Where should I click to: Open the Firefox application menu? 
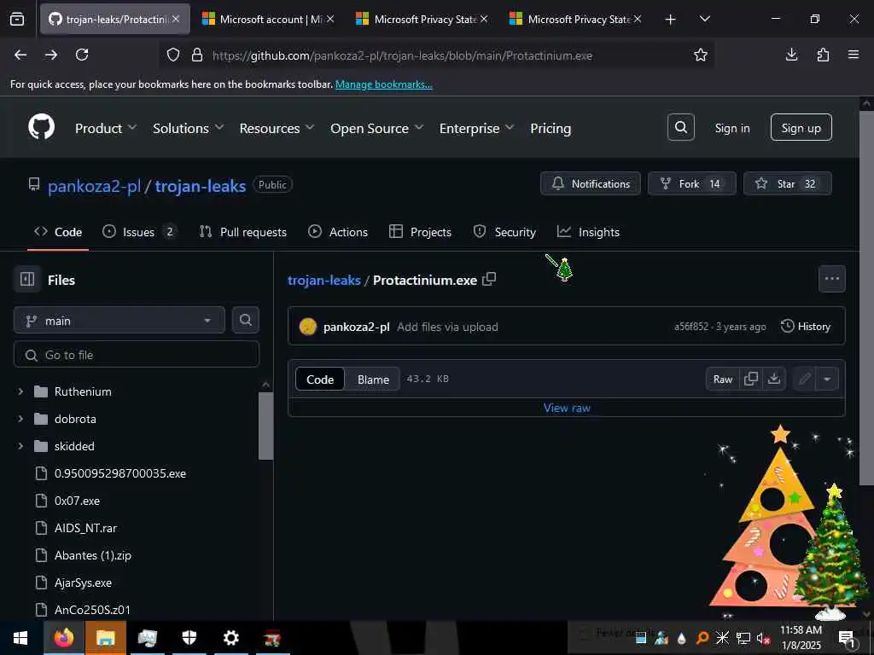(853, 55)
